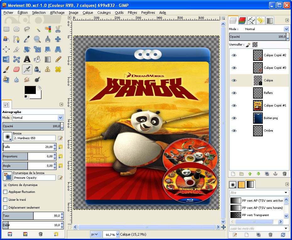Select the Blend gradient tool
292x240 pixels.
pyautogui.click(x=48, y=59)
